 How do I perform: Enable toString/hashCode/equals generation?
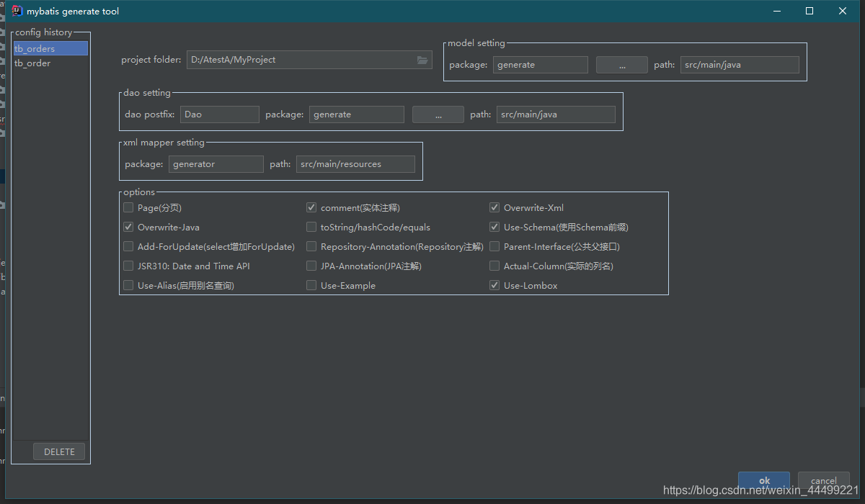[311, 226]
